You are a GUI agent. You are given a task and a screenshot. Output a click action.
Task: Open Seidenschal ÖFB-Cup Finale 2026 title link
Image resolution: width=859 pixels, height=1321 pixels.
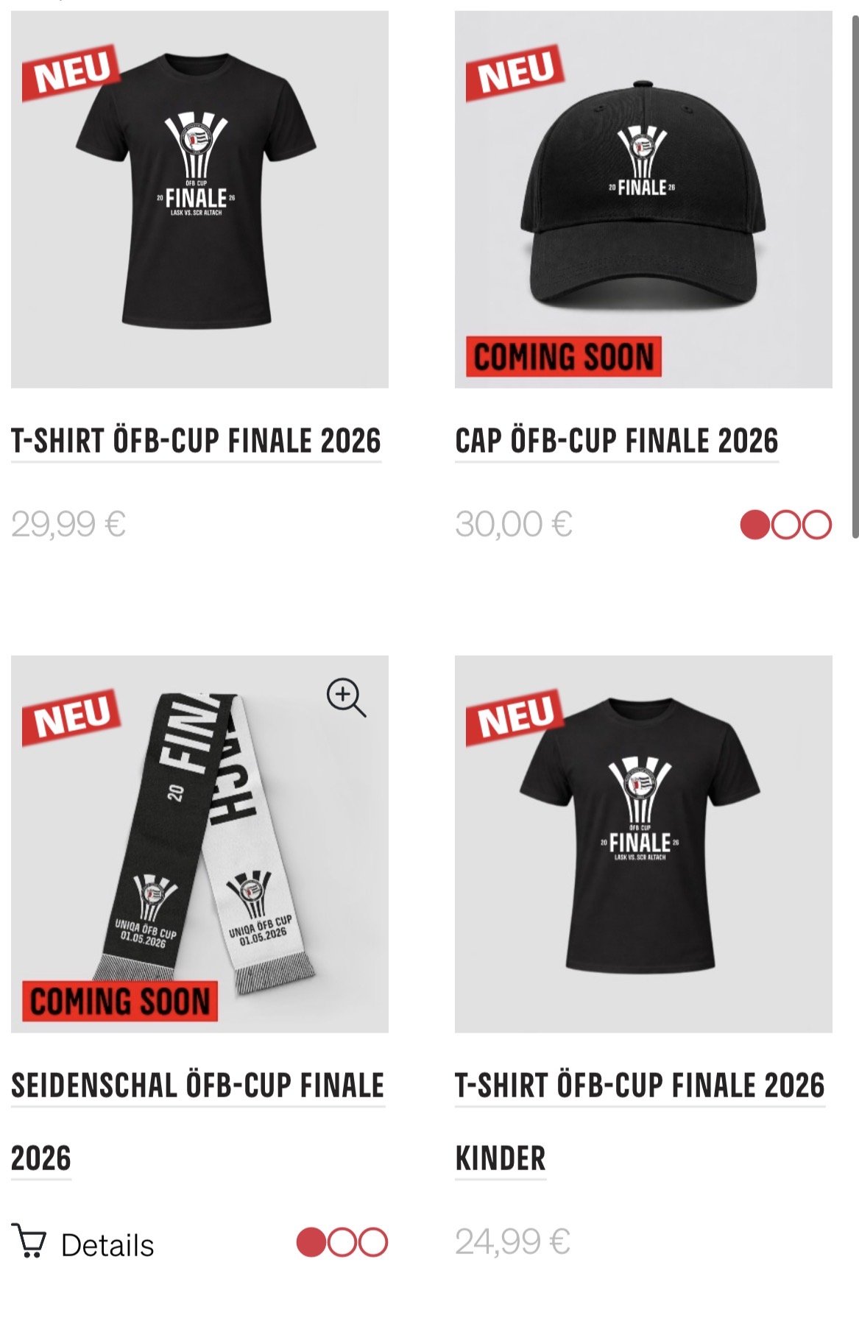198,1122
